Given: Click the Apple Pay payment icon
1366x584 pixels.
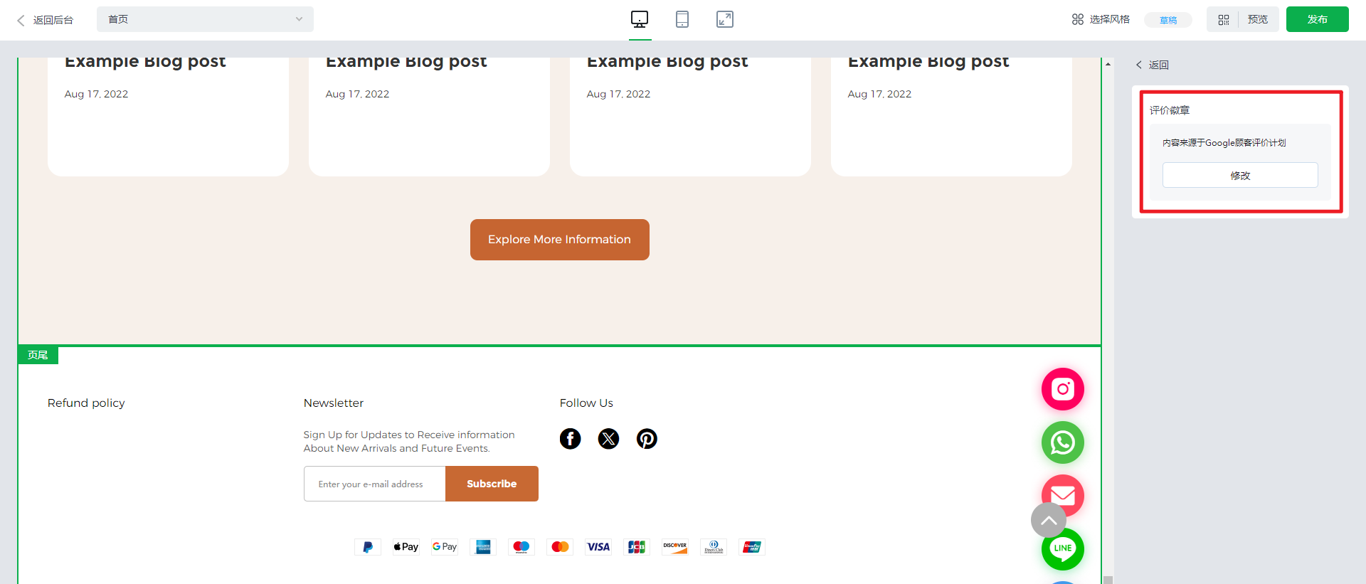Looking at the screenshot, I should 406,547.
